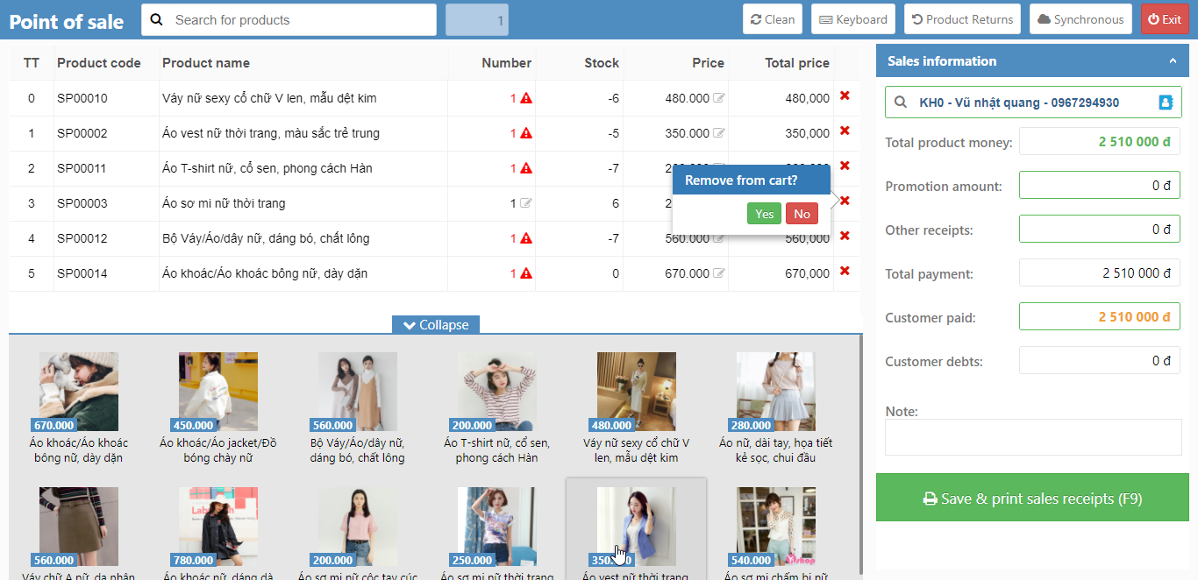Click the magnifier icon in the product search bar
This screenshot has height=580, width=1198.
pos(157,19)
